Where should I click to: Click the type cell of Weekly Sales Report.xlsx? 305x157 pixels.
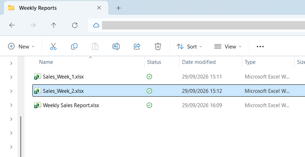[x=267, y=105]
